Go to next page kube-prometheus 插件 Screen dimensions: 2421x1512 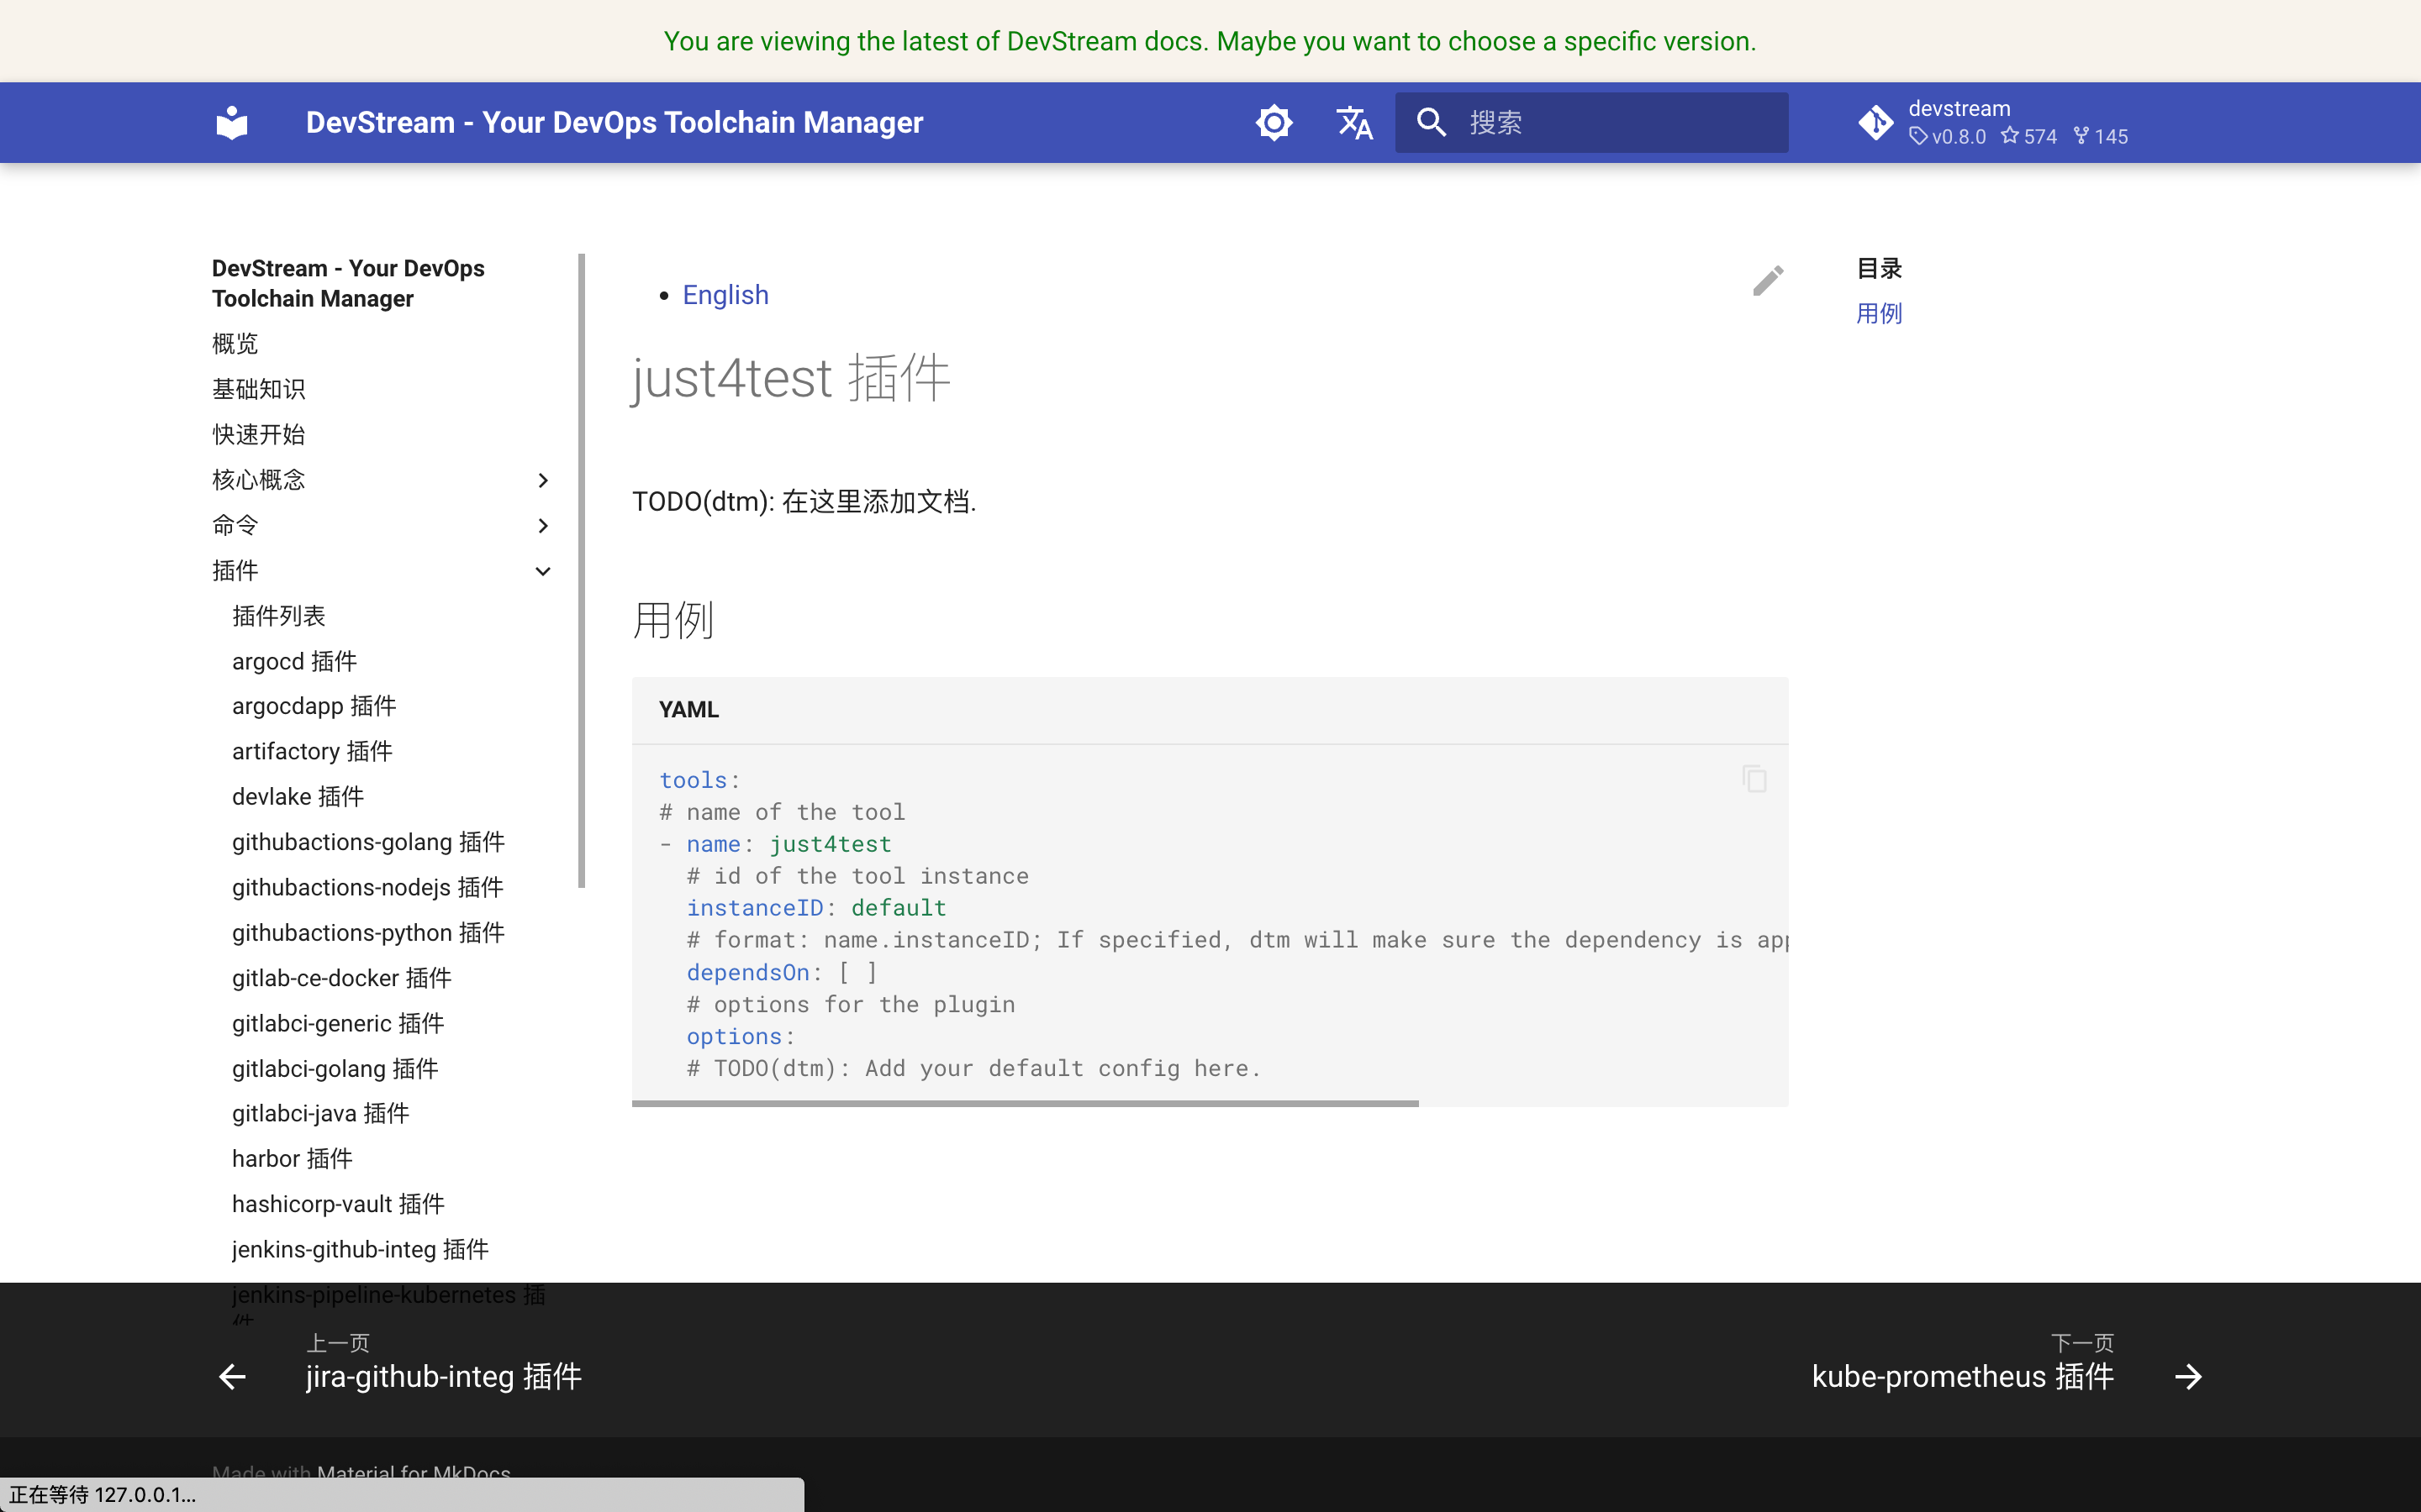1963,1377
